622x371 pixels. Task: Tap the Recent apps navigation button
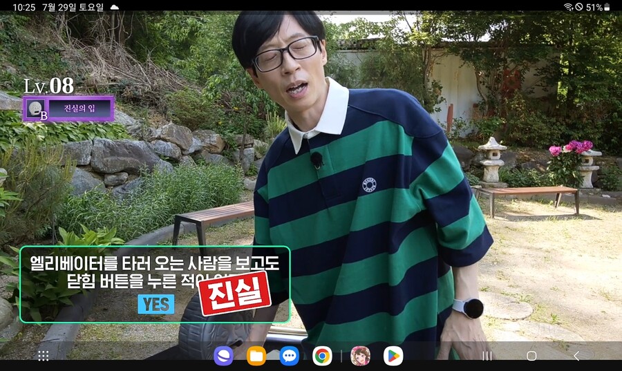487,356
